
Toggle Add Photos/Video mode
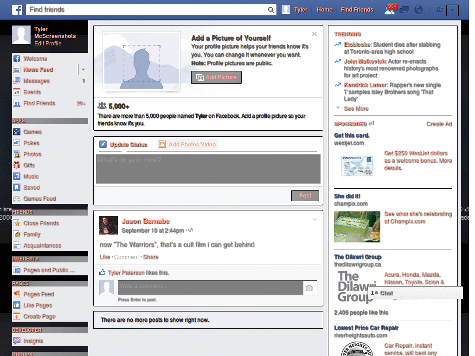click(192, 144)
